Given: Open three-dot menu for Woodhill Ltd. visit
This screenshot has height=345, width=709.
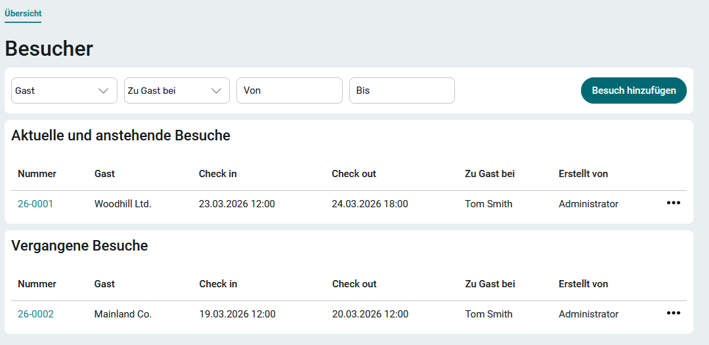Looking at the screenshot, I should tap(673, 203).
